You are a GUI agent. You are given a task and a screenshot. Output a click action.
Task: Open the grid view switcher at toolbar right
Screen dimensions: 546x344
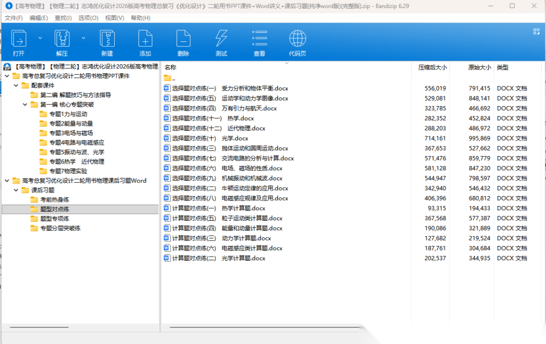[x=536, y=31]
